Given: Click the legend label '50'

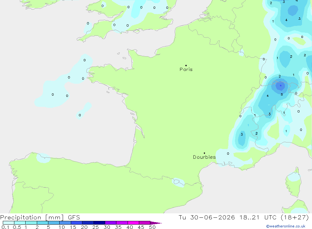Looking at the screenshot, I should [152, 227].
